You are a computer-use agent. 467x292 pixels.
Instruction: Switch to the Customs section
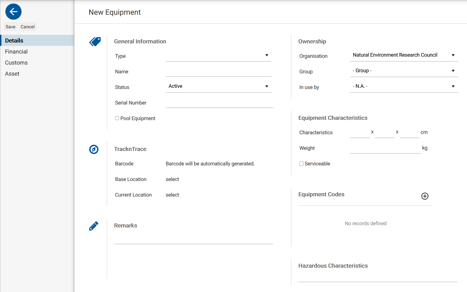16,63
